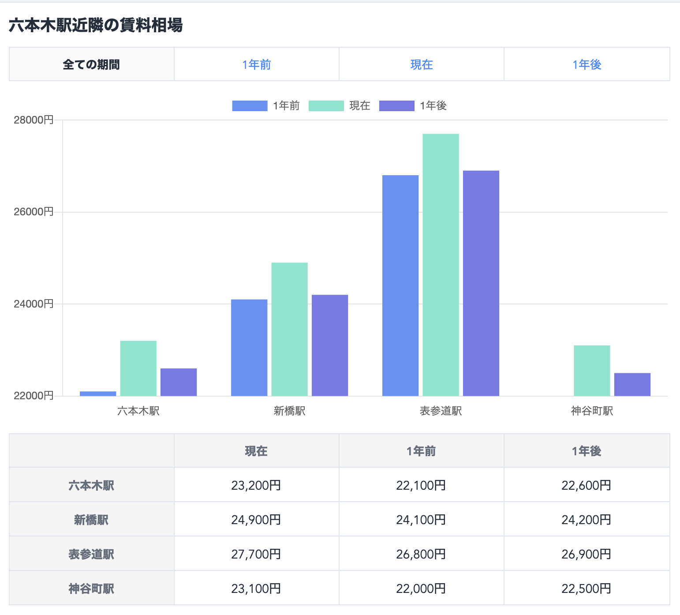Select the 22,600円 table cell
This screenshot has width=680, height=615.
point(587,485)
